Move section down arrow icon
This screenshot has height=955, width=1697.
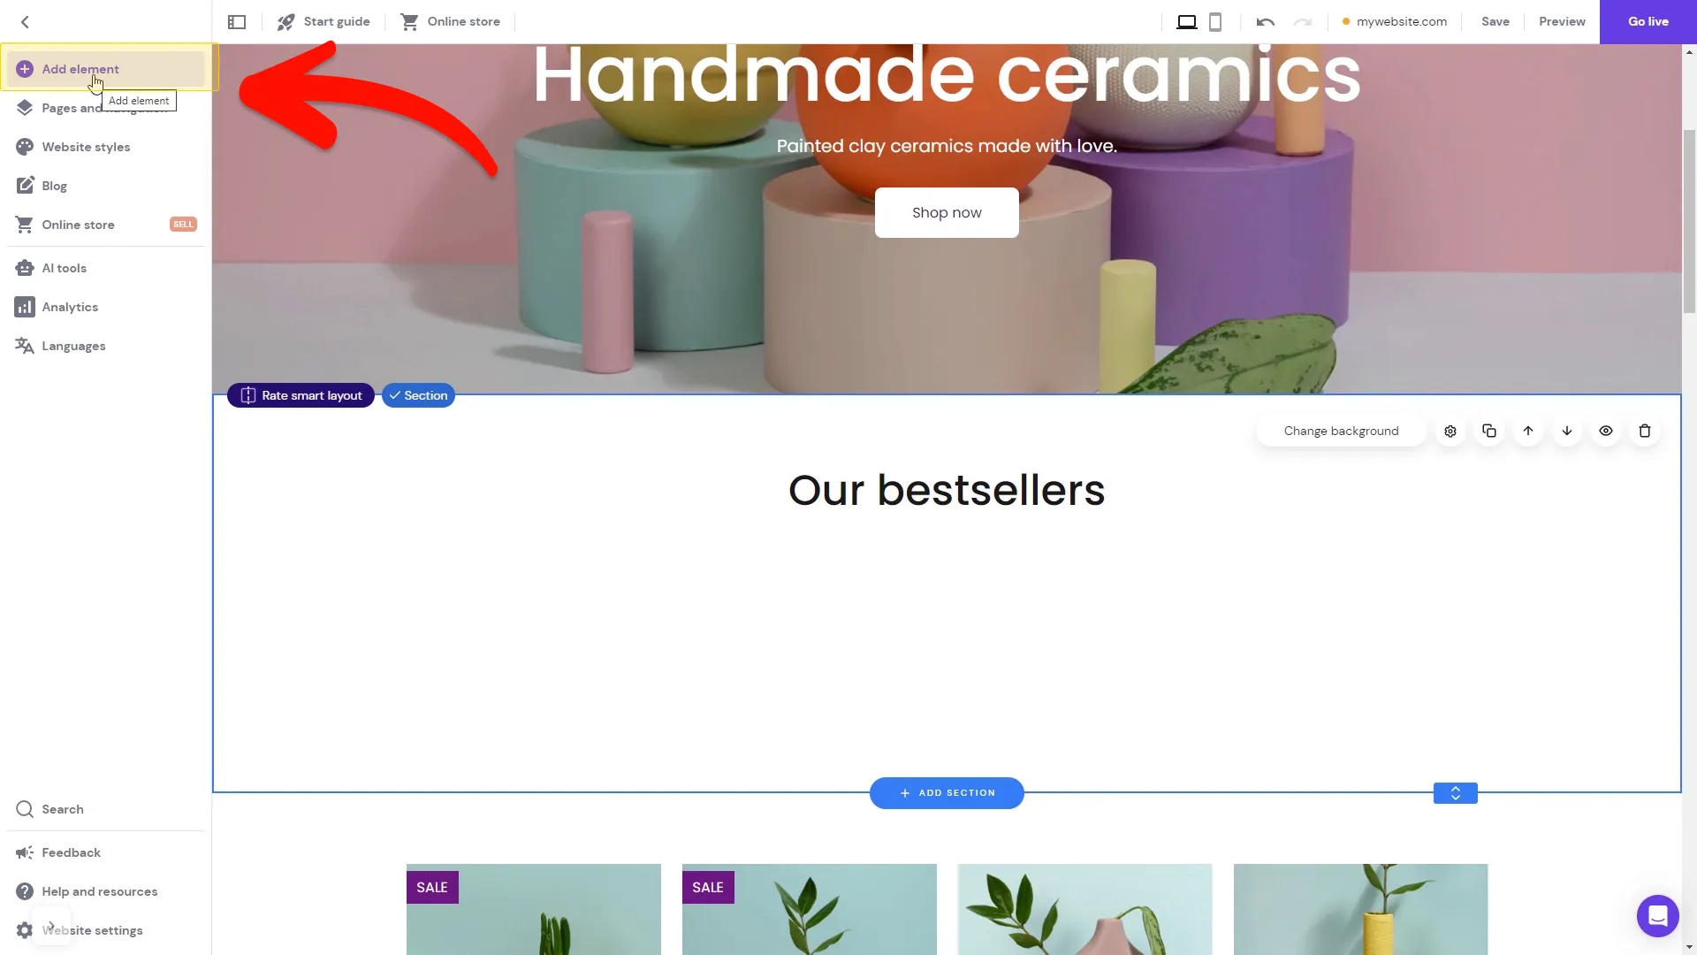(1567, 431)
